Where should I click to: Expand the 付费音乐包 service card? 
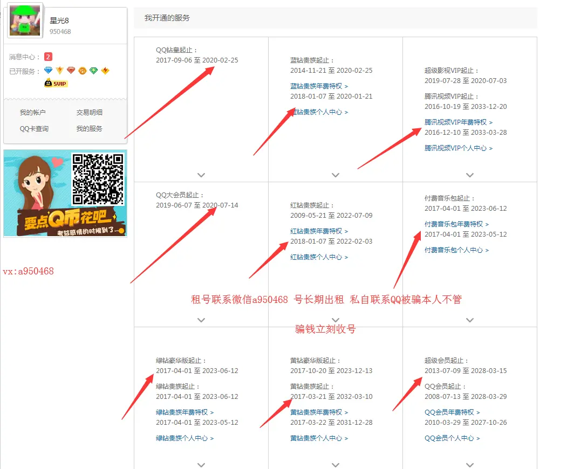[x=470, y=320]
